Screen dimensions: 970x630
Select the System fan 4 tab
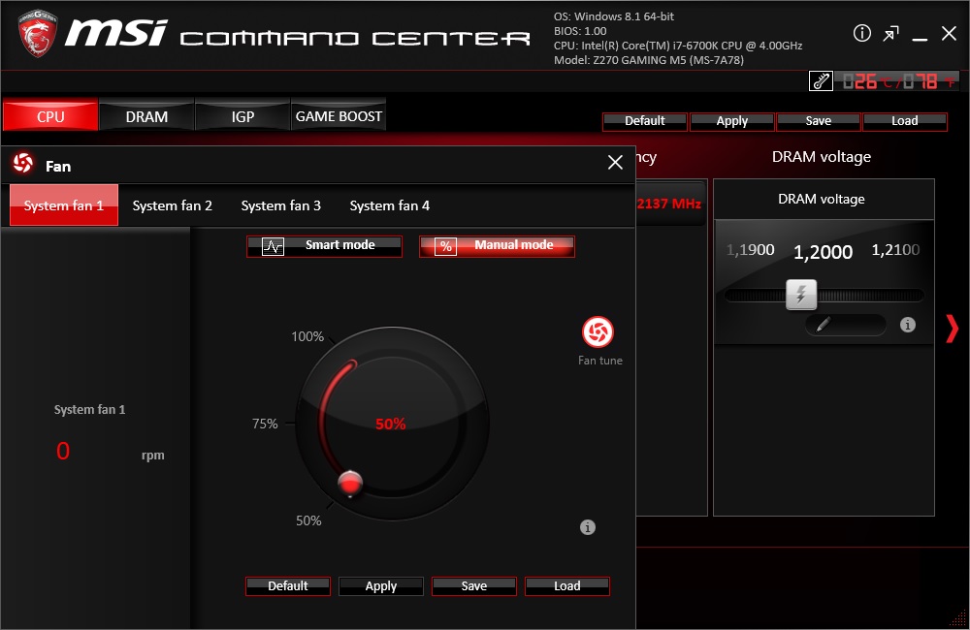[x=390, y=205]
